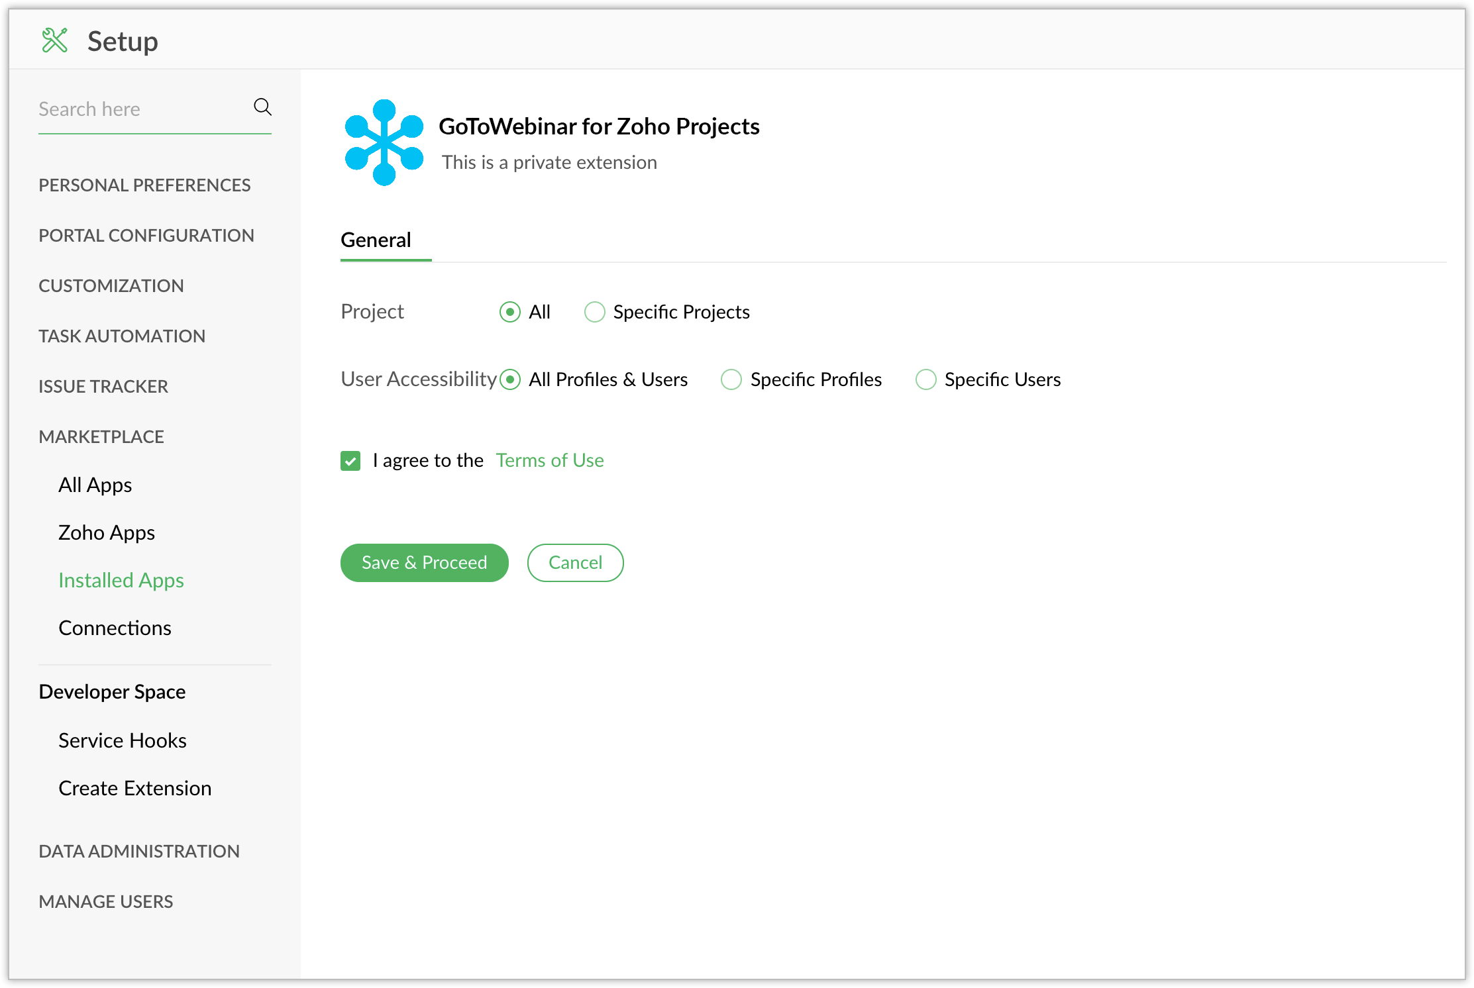Choose Specific Profiles radio button
The height and width of the screenshot is (988, 1474).
coord(731,379)
